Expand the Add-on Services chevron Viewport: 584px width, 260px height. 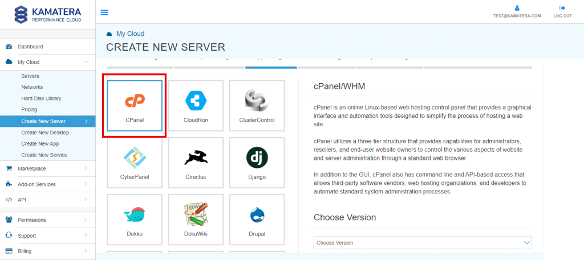coord(86,184)
